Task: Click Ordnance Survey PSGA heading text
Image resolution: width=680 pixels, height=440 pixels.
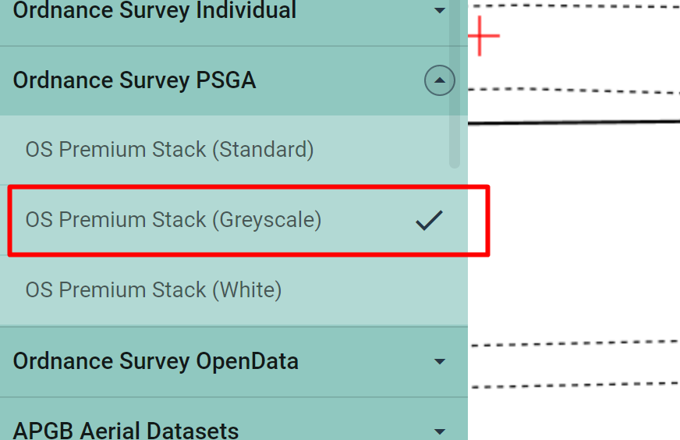Action: (134, 80)
